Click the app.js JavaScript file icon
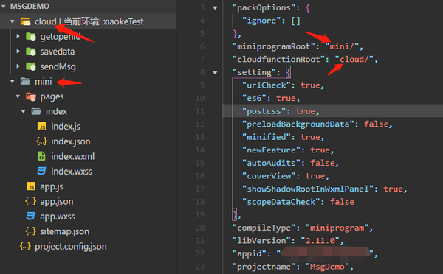This screenshot has width=443, height=274. [31, 186]
